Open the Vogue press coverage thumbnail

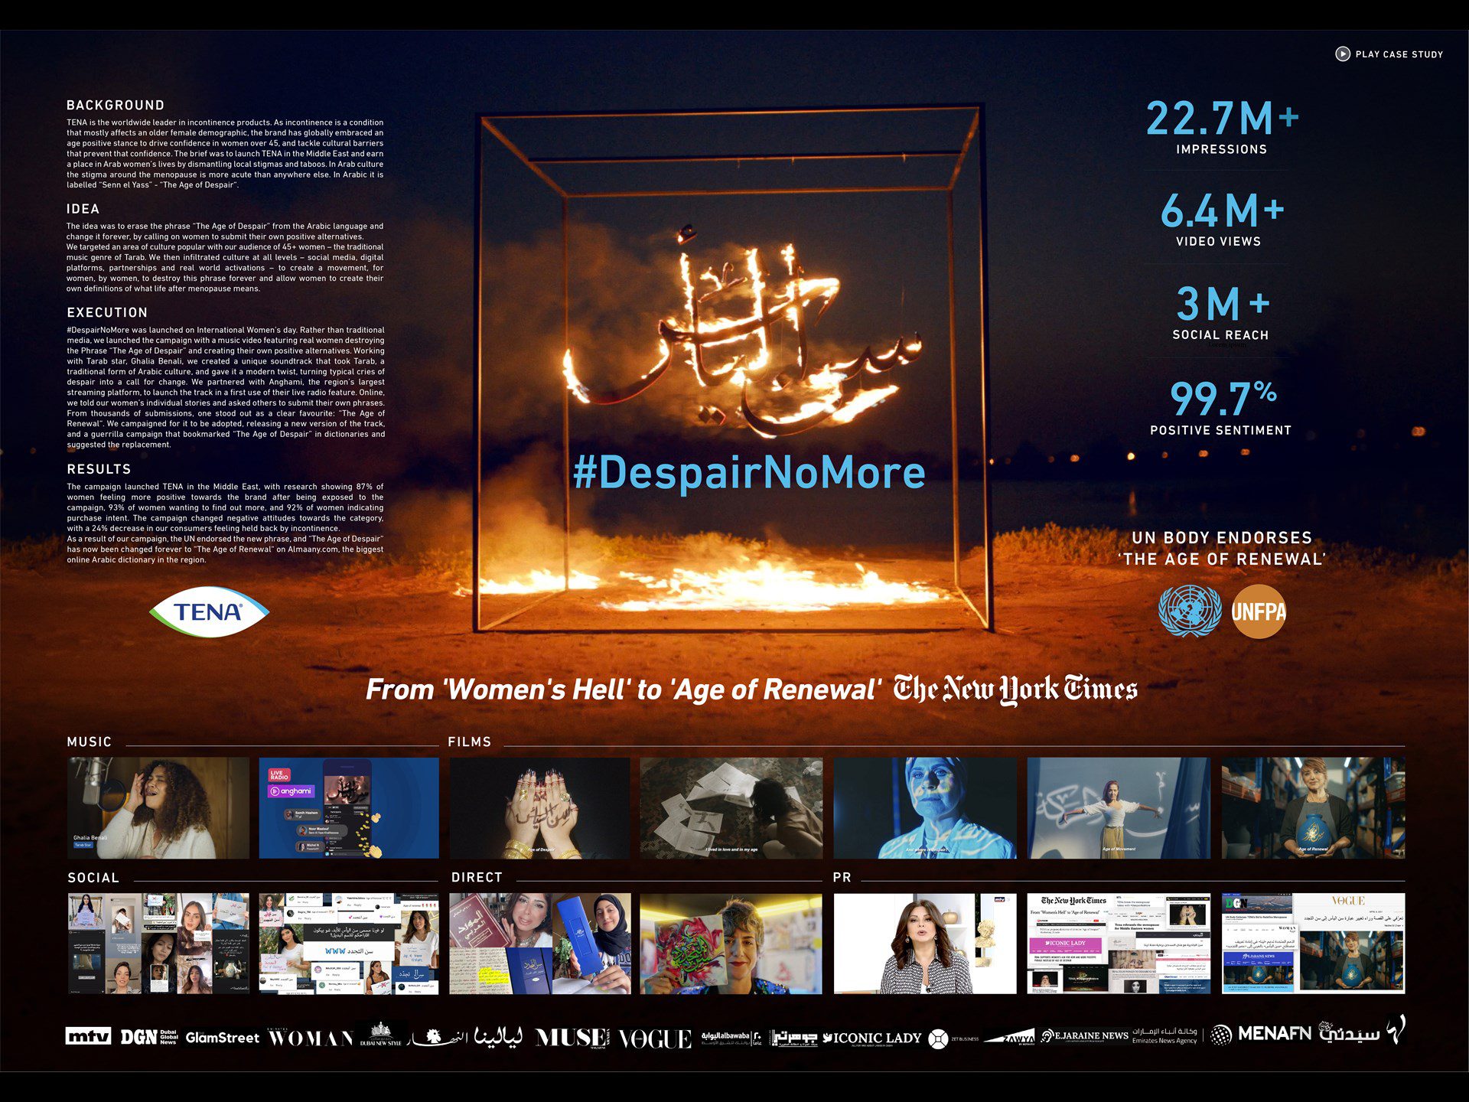pyautogui.click(x=1313, y=944)
